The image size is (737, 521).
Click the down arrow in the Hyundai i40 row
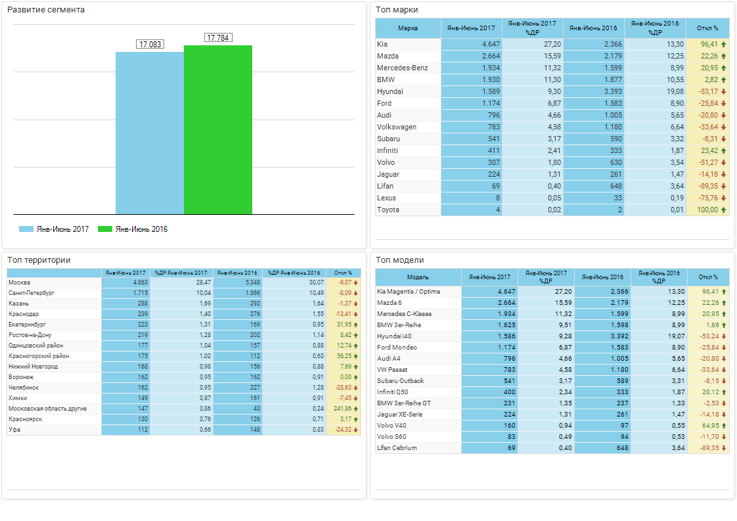tap(724, 336)
